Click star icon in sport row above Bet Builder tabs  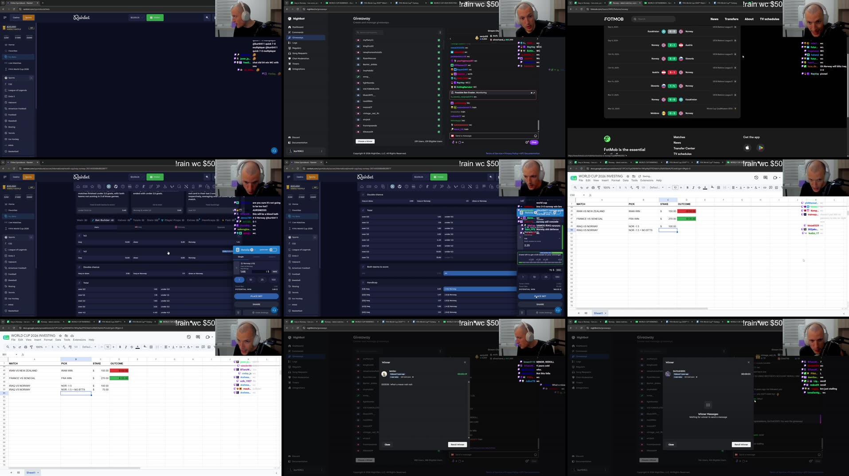(x=92, y=186)
